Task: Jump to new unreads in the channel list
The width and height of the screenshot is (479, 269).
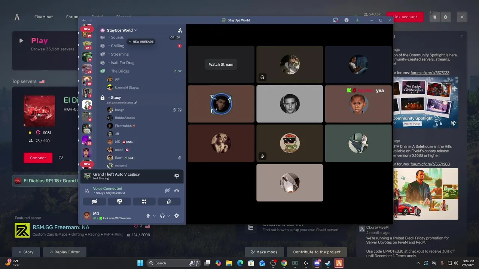Action: (x=141, y=41)
